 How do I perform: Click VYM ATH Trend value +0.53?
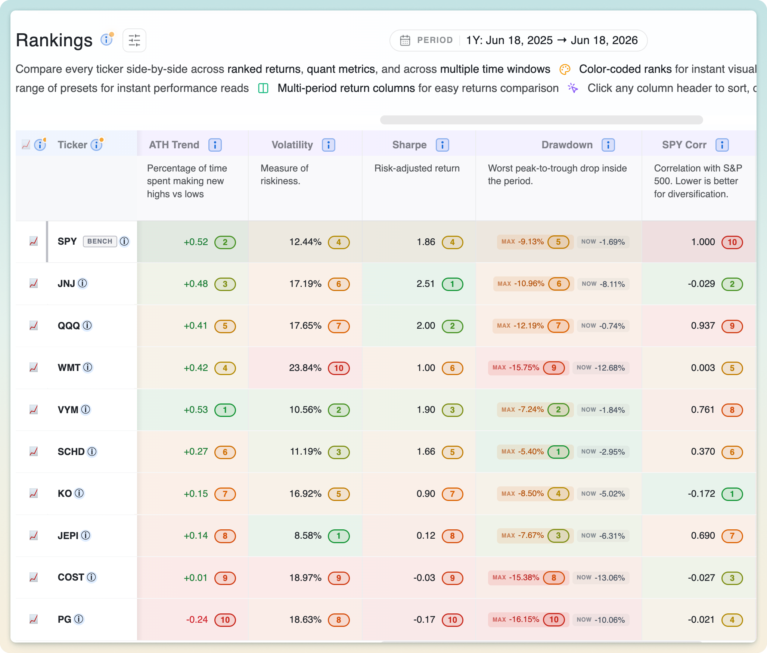(x=196, y=410)
